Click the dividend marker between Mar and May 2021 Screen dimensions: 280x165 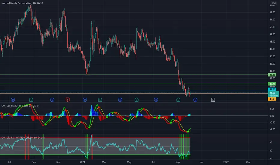pyautogui.click(x=120, y=100)
